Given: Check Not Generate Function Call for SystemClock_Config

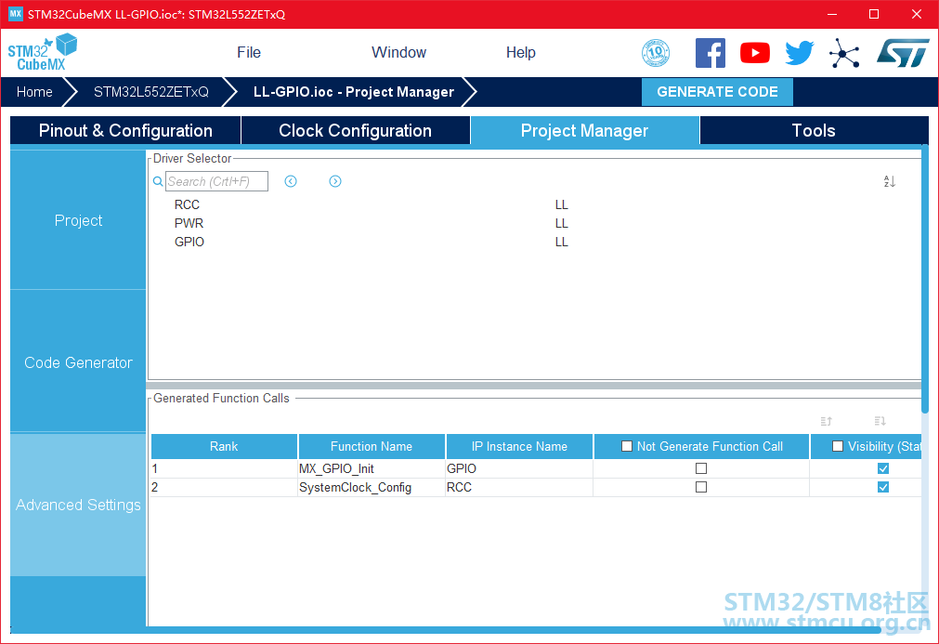Looking at the screenshot, I should coord(700,487).
